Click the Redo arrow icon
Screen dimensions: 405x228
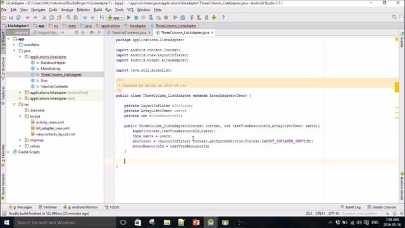pyautogui.click(x=35, y=18)
